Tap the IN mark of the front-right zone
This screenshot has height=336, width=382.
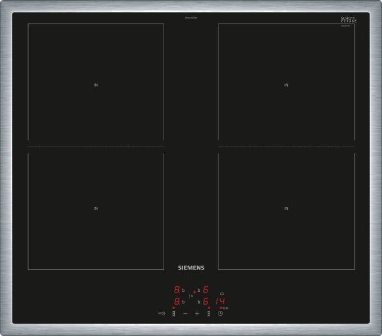[286, 208]
